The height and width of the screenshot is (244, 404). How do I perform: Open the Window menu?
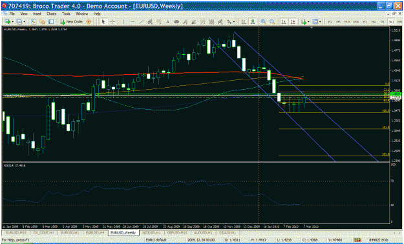(x=81, y=14)
